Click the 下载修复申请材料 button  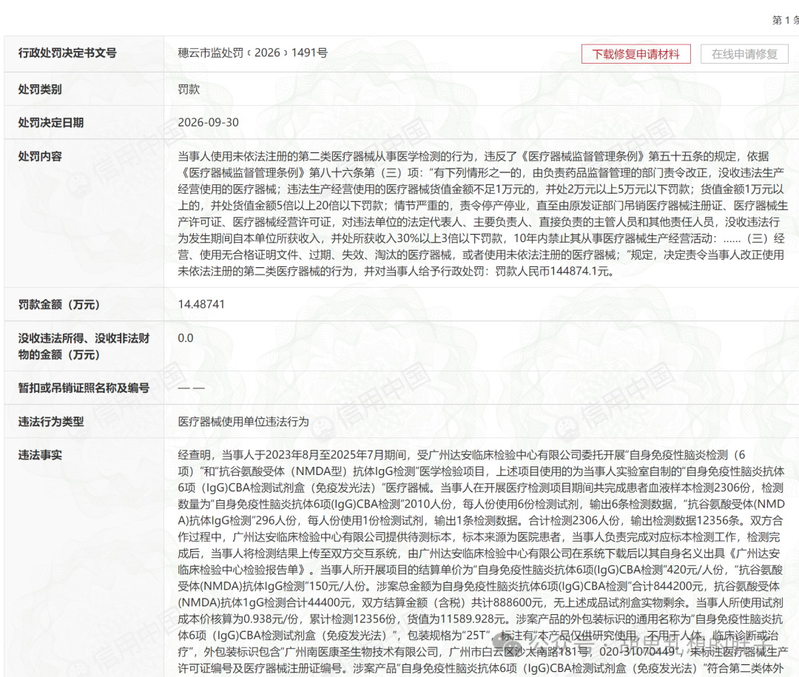636,54
